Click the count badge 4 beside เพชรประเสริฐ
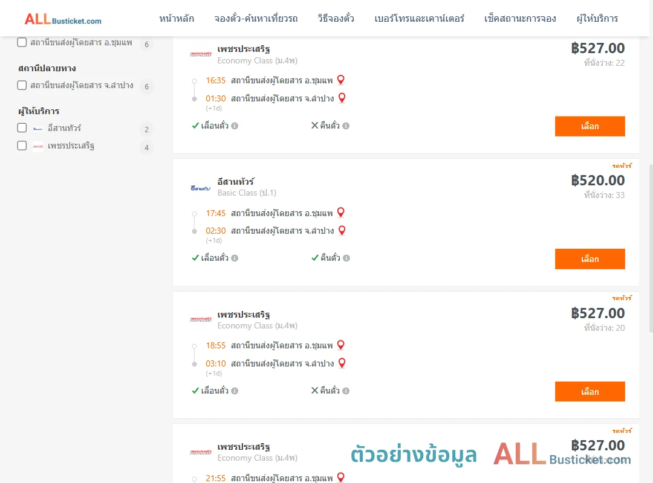 point(146,147)
